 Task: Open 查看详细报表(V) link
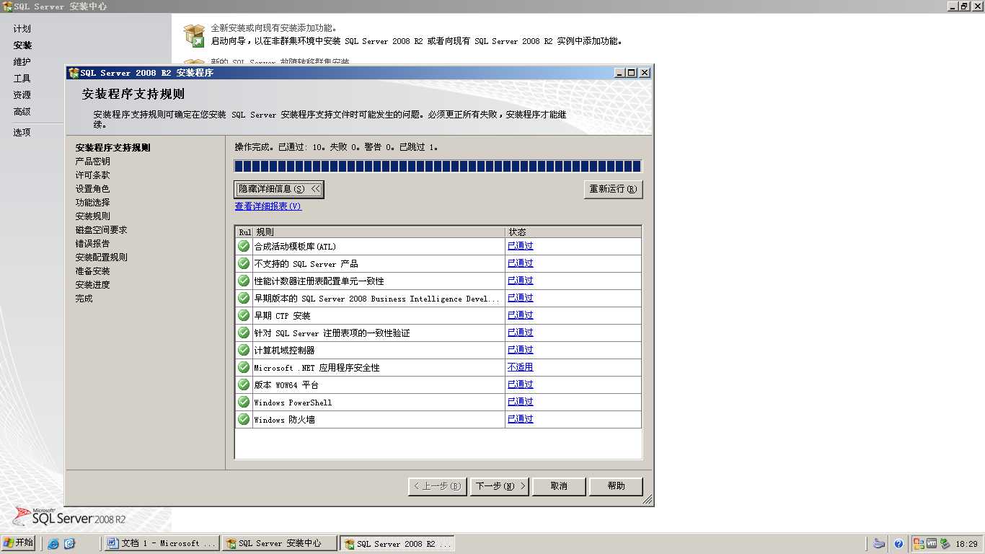tap(268, 206)
